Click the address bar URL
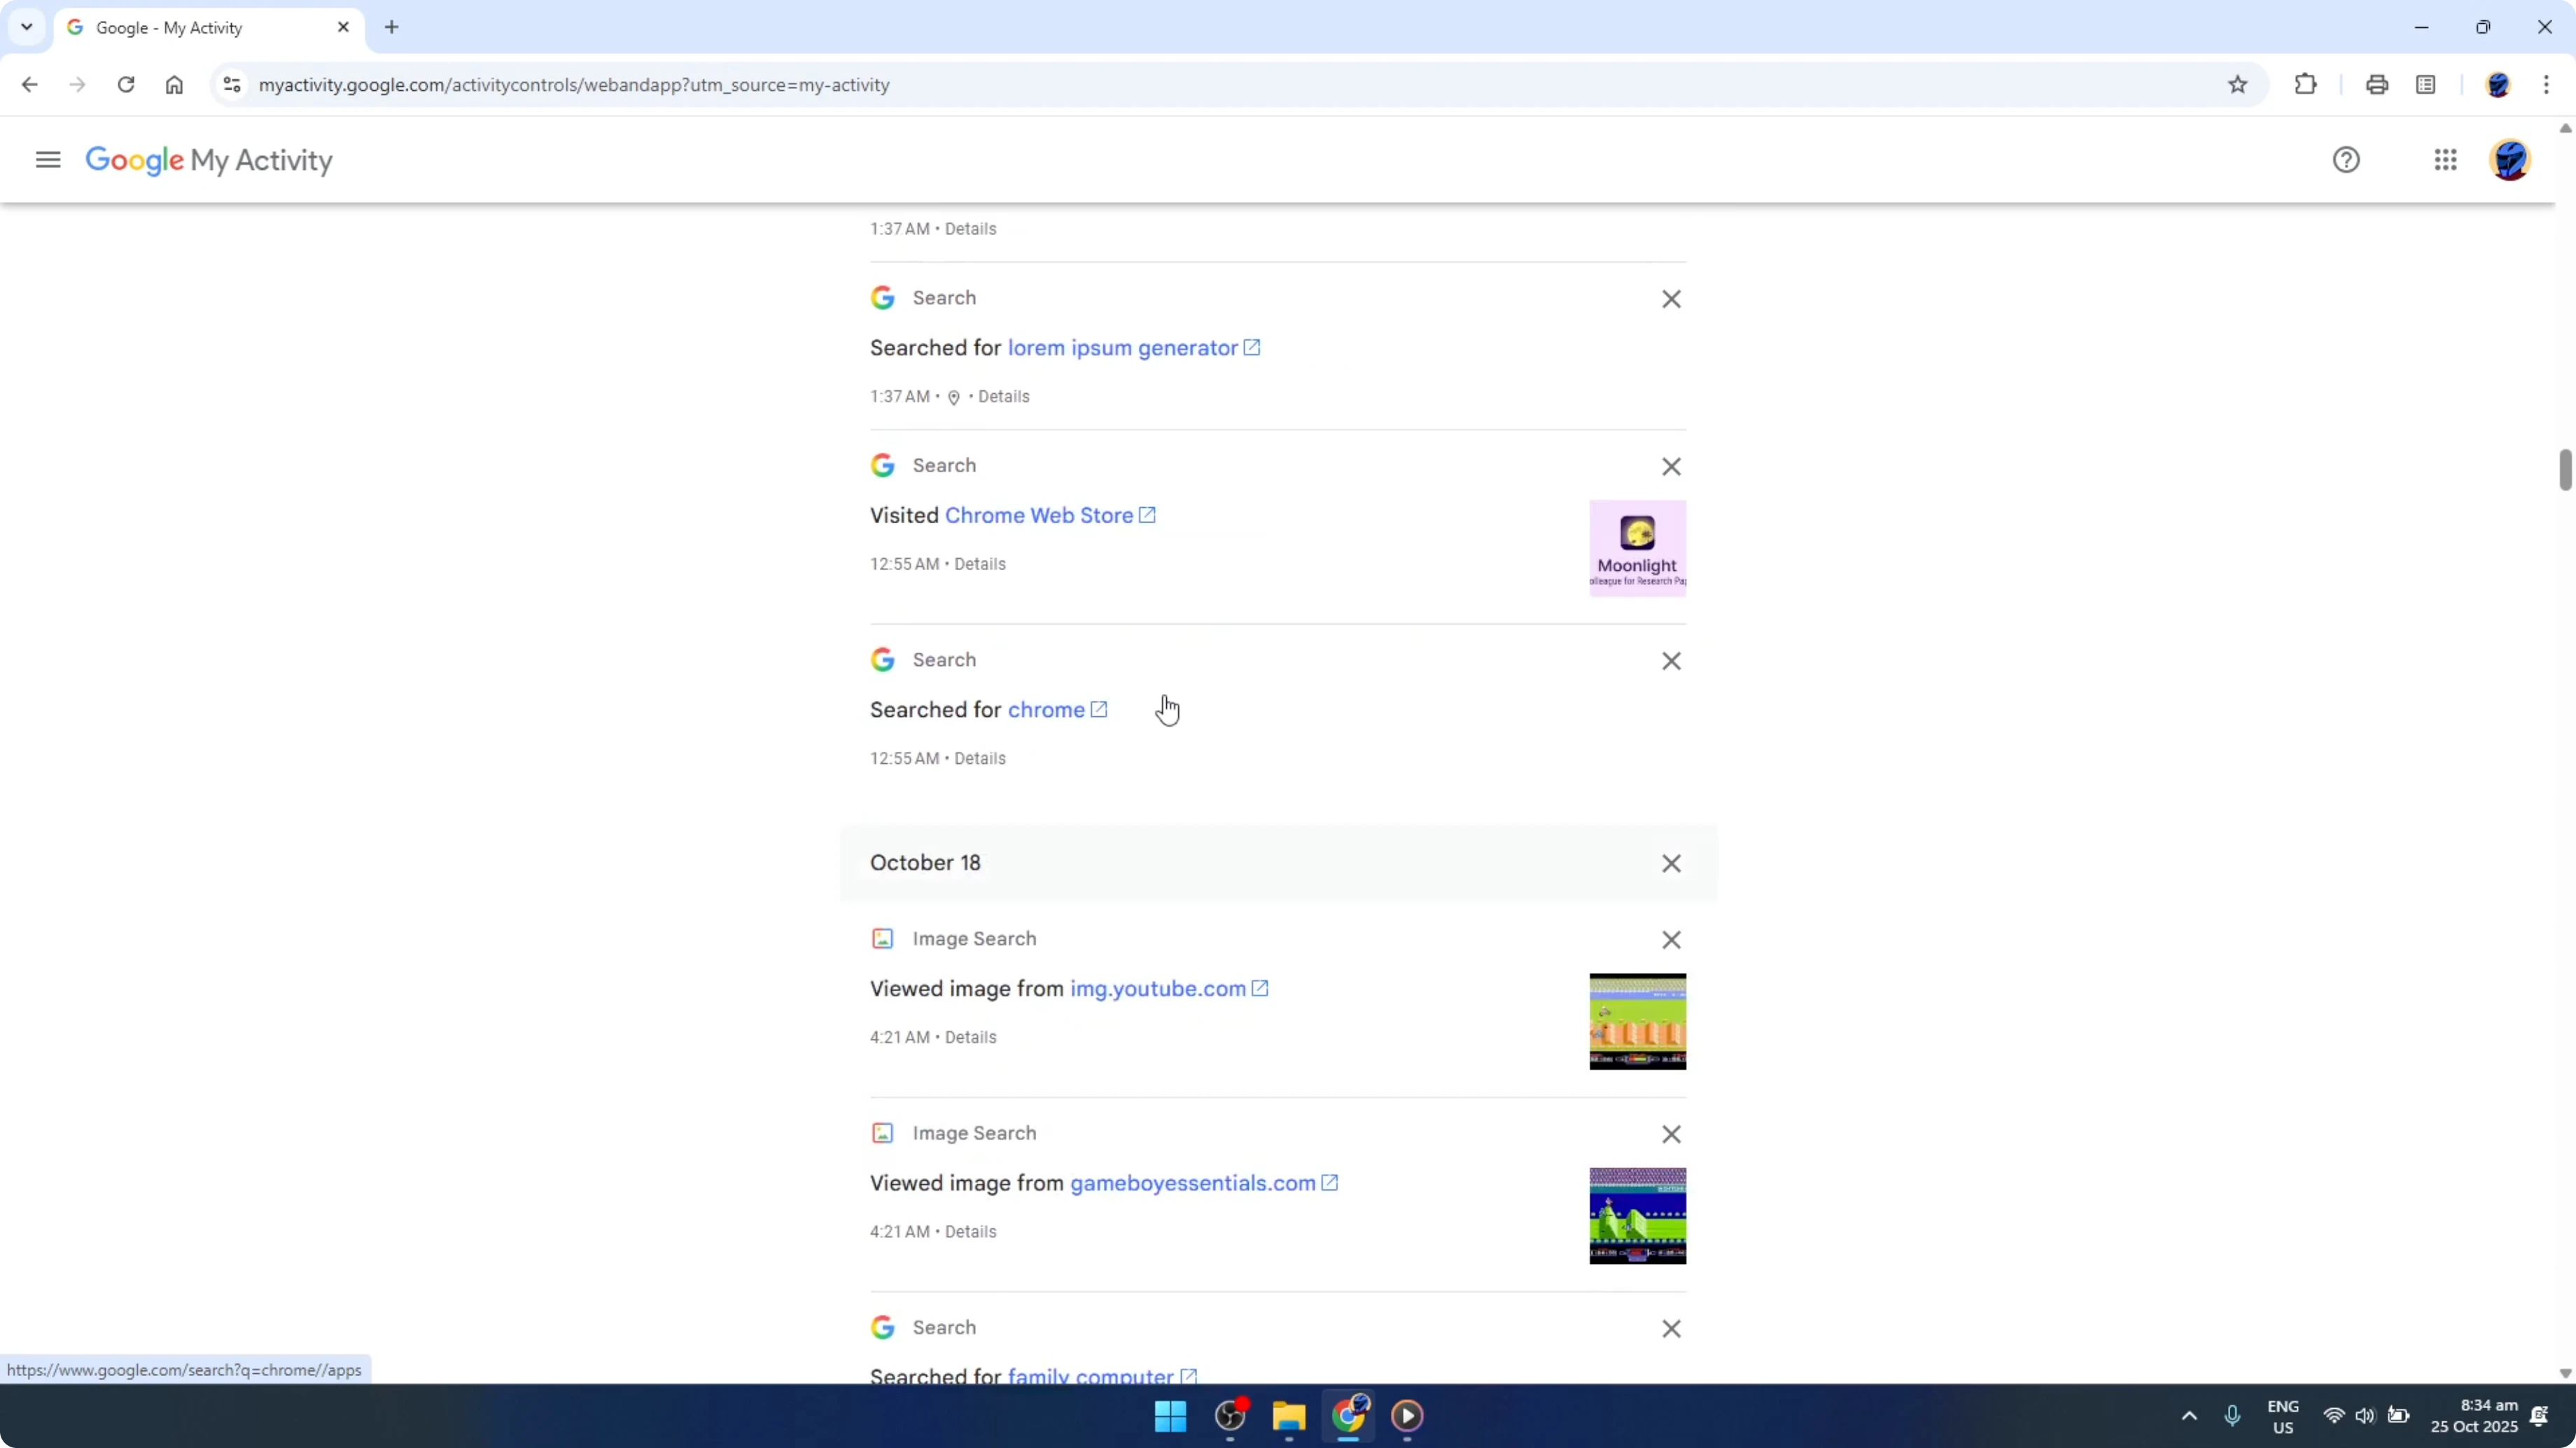 click(x=574, y=85)
